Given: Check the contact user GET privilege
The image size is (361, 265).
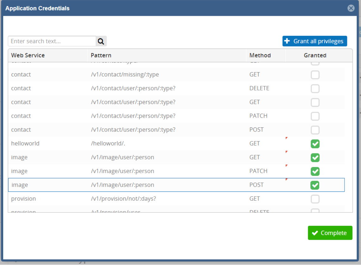Looking at the screenshot, I should point(315,102).
